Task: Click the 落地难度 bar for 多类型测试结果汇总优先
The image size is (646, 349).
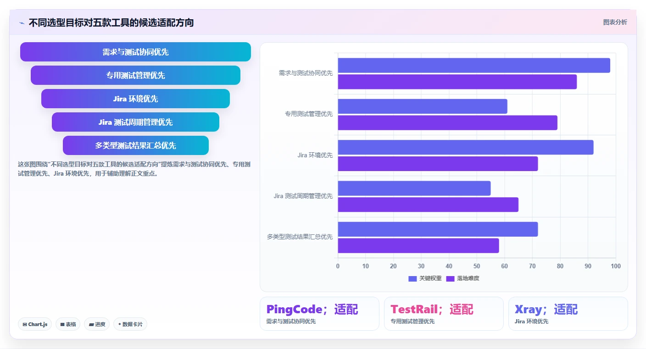Action: pyautogui.click(x=418, y=245)
